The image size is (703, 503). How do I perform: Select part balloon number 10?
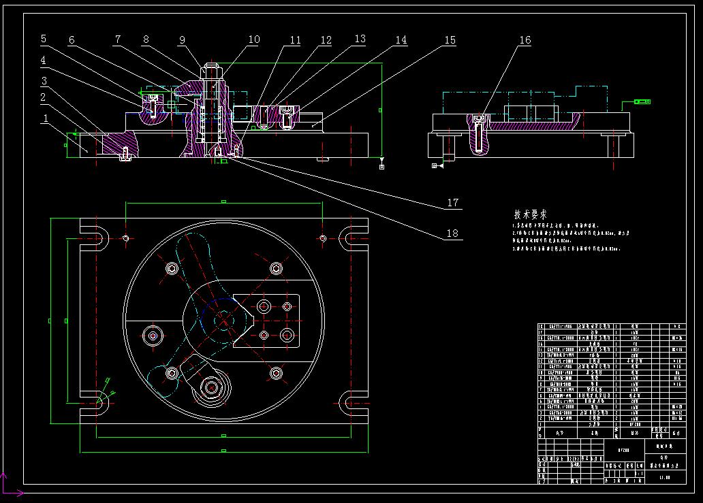[254, 39]
